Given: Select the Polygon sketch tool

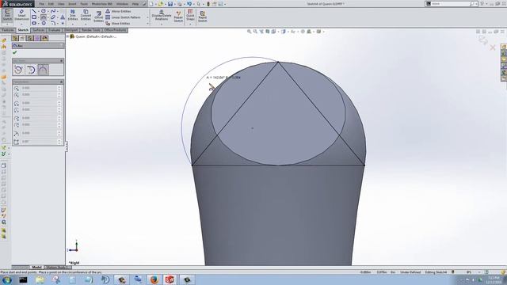Looking at the screenshot, I should [x=44, y=23].
